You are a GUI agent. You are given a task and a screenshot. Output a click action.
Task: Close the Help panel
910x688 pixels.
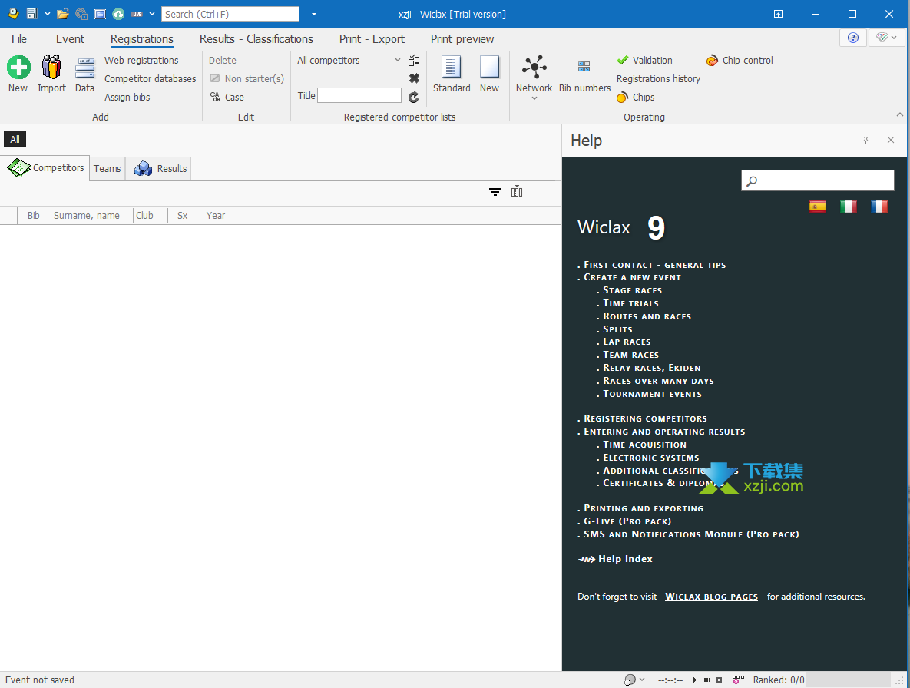click(891, 140)
